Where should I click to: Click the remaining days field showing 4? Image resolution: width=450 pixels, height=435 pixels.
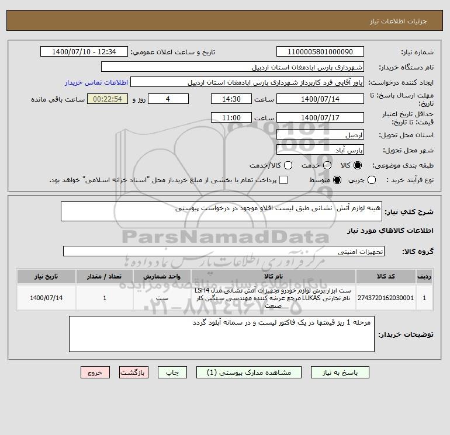(168, 99)
